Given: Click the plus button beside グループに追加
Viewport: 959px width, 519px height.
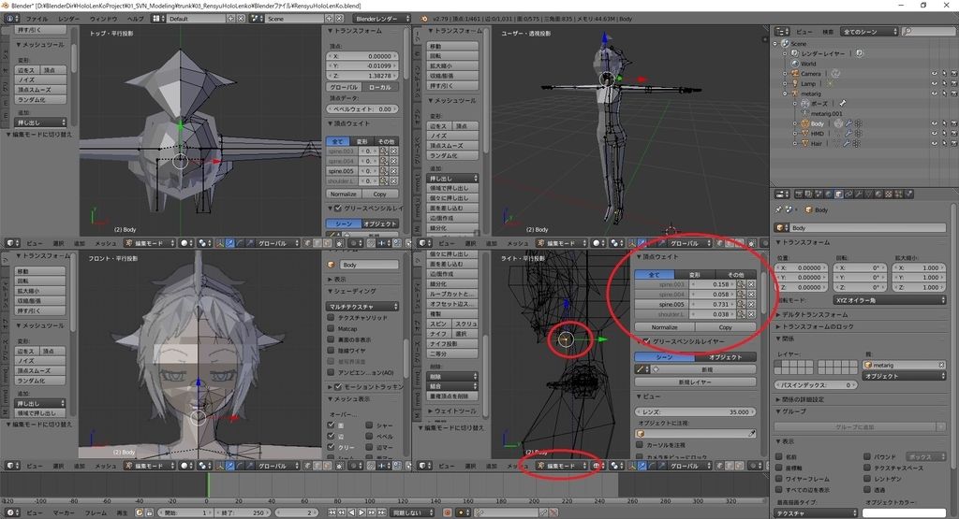Looking at the screenshot, I should point(941,426).
